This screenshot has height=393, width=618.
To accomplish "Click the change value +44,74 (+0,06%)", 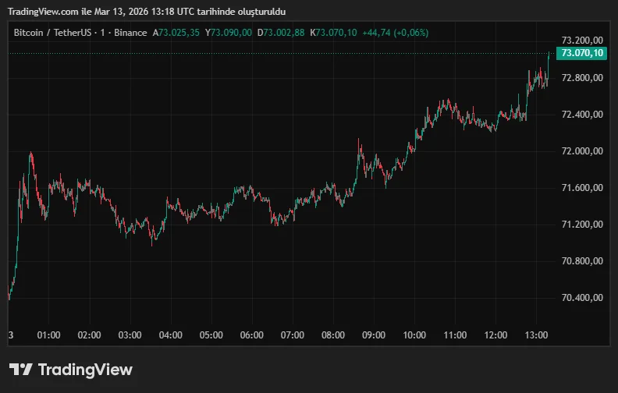I will [396, 33].
